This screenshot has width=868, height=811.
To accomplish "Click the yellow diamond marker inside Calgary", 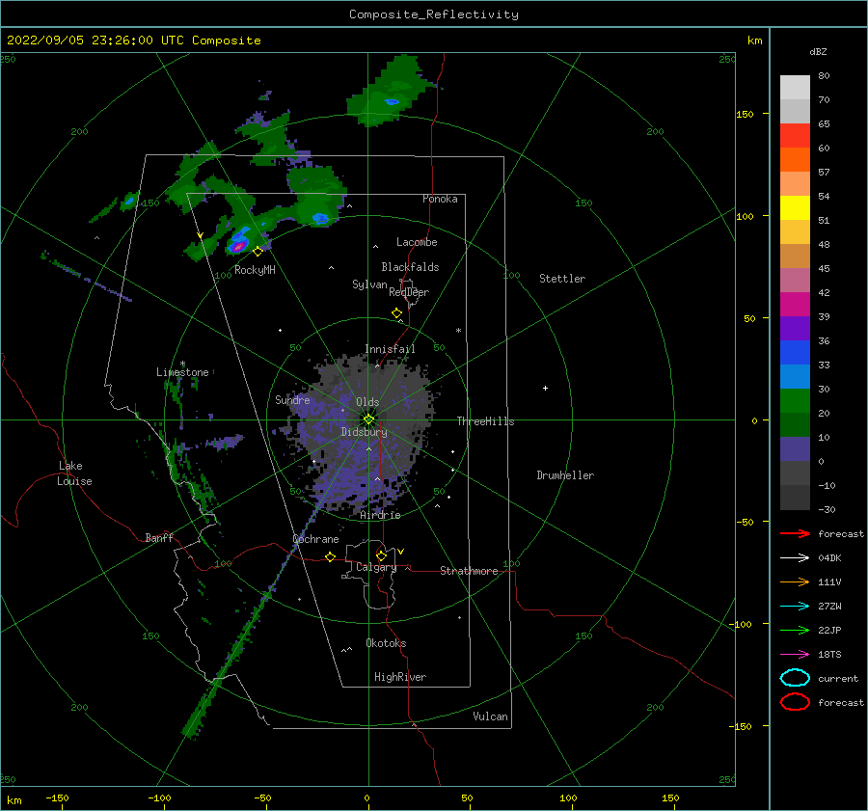I will 381,555.
